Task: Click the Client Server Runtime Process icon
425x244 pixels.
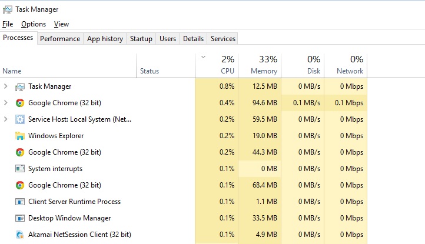Action: (x=20, y=202)
